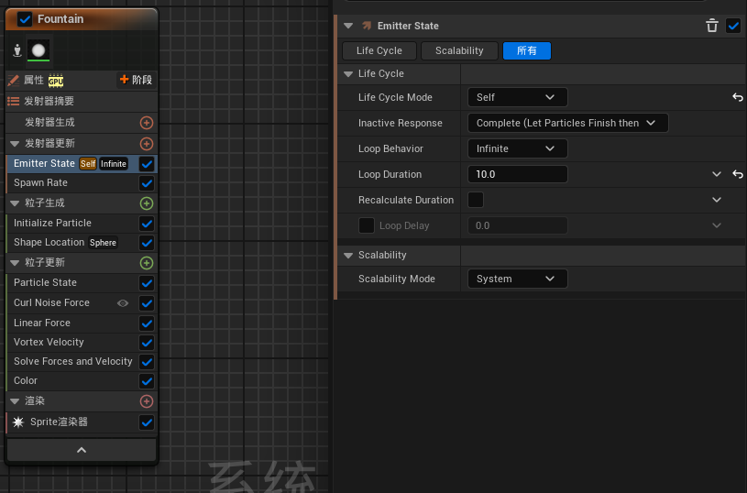The width and height of the screenshot is (747, 493).
Task: Click the 发射器摘要 list icon
Action: 14,101
